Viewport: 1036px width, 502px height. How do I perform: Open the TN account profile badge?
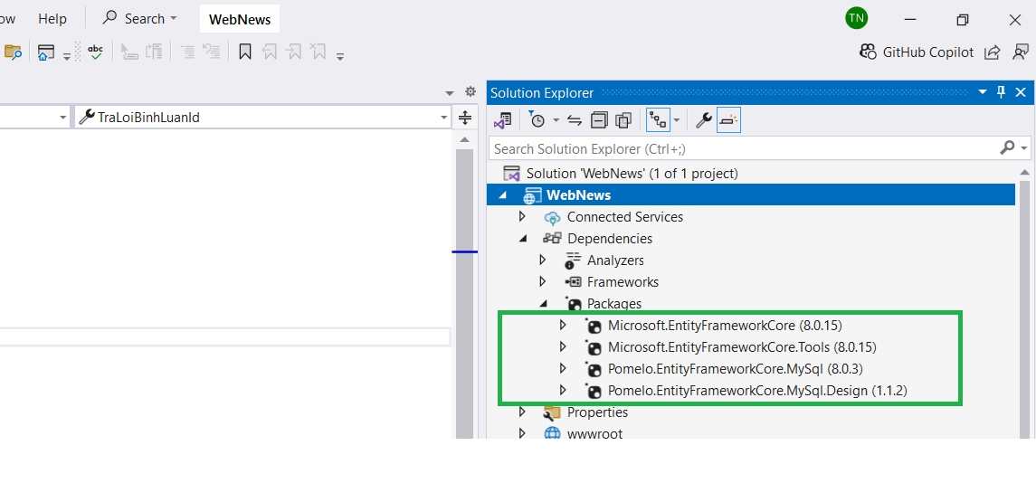(856, 18)
